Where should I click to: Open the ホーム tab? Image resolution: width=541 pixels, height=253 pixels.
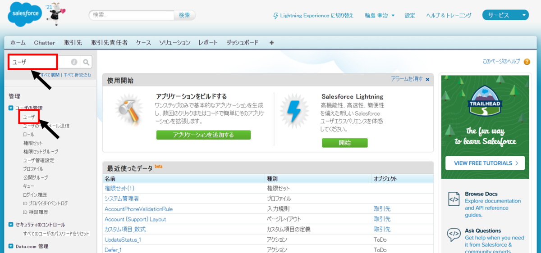pyautogui.click(x=18, y=43)
